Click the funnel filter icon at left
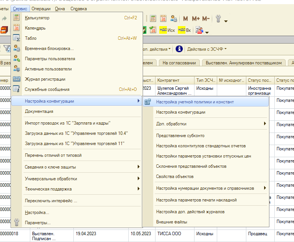This screenshot has height=242, width=294. coord(7,48)
